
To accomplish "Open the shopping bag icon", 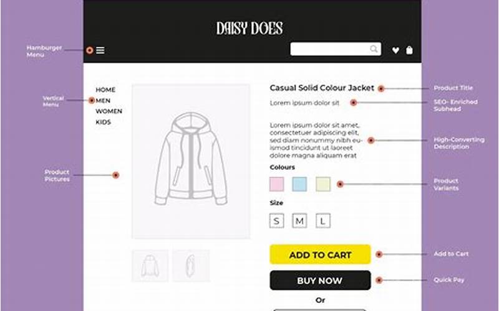I will click(x=409, y=50).
